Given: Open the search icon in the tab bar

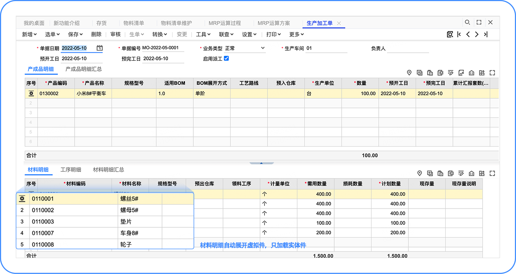Looking at the screenshot, I should (x=468, y=23).
